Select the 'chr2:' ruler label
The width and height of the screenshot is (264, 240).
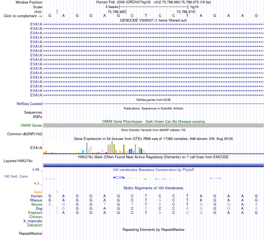coord(38,12)
